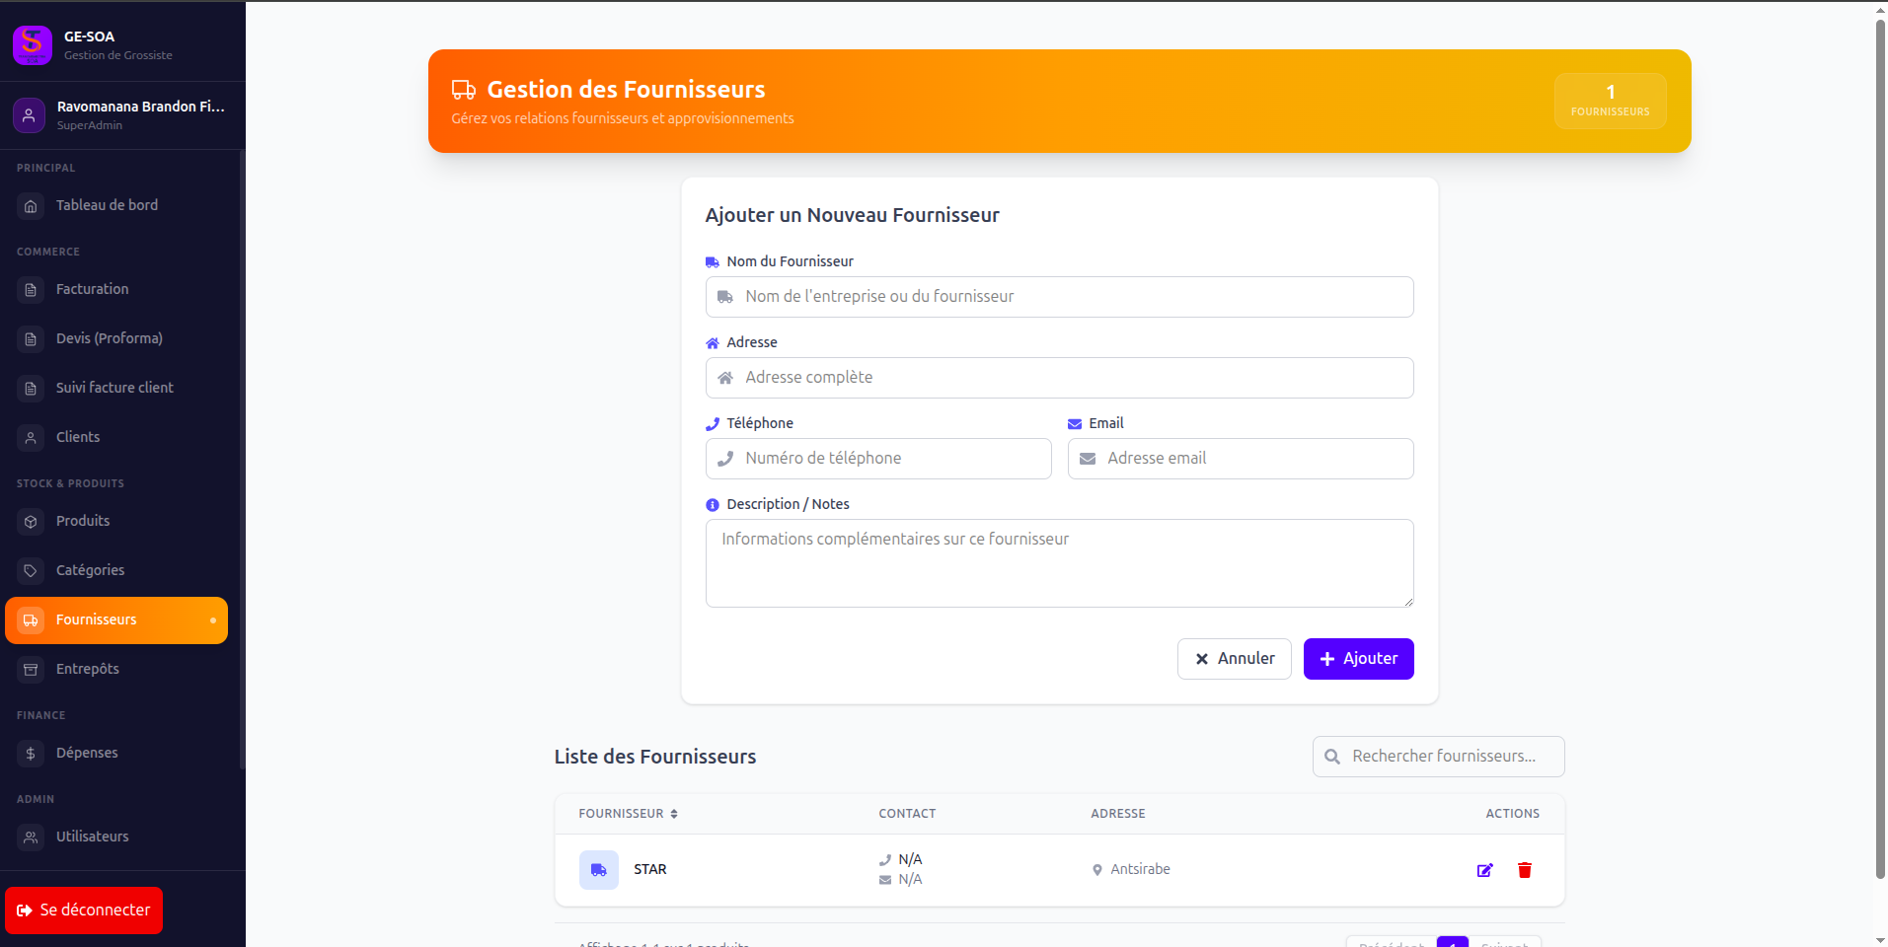The image size is (1888, 947).
Task: Click the page vertical scrollbar
Action: pyautogui.click(x=1880, y=449)
